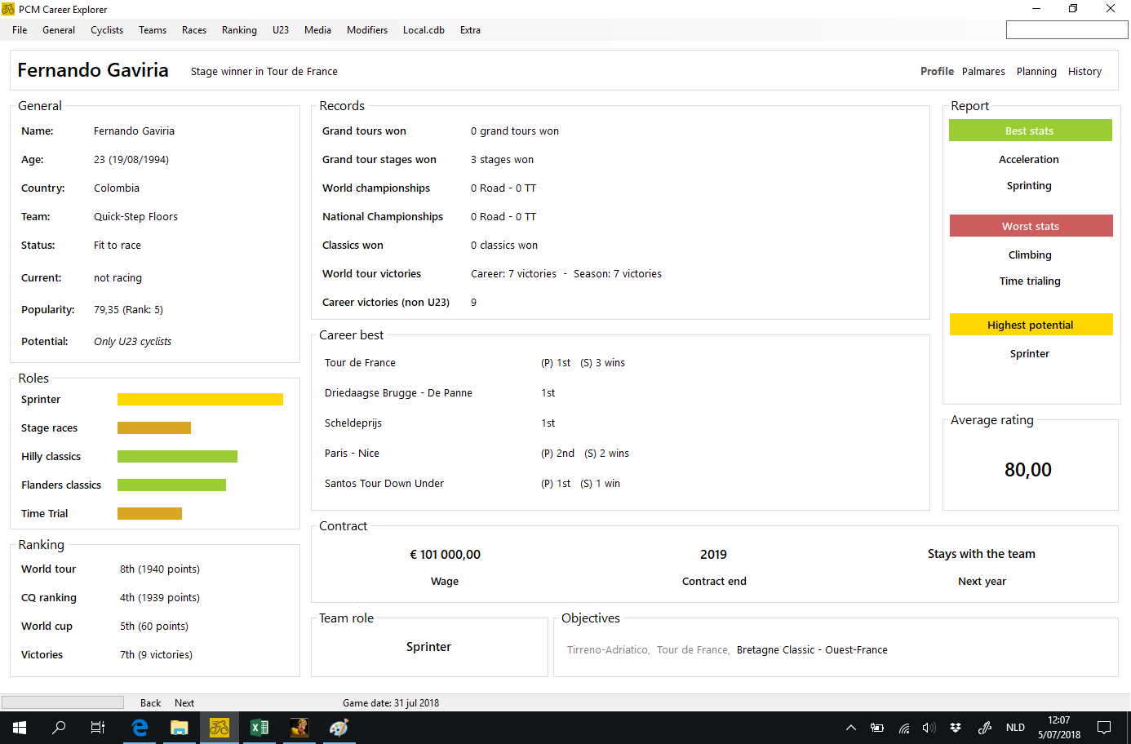Image resolution: width=1131 pixels, height=744 pixels.
Task: Open Task View from the taskbar
Action: click(98, 728)
